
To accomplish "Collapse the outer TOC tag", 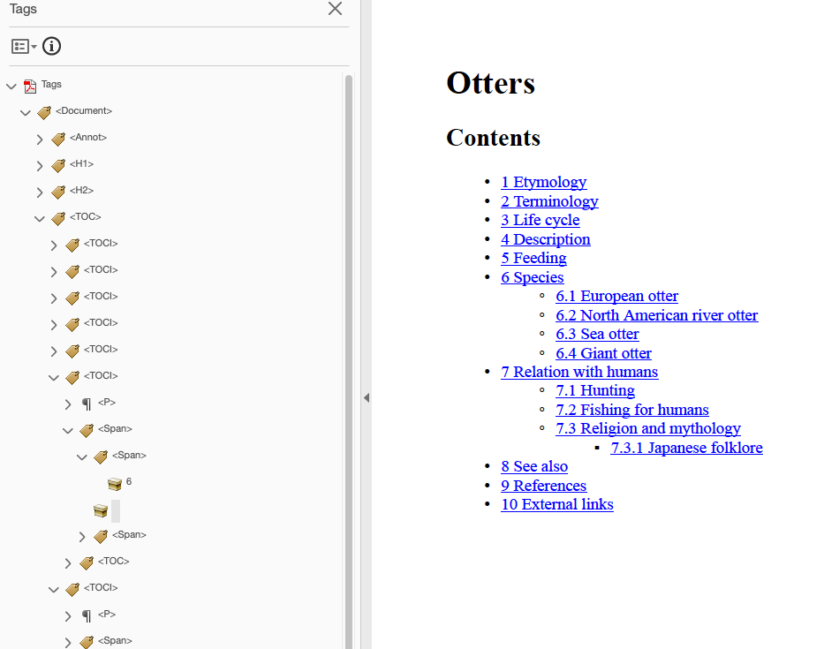I will pos(39,217).
